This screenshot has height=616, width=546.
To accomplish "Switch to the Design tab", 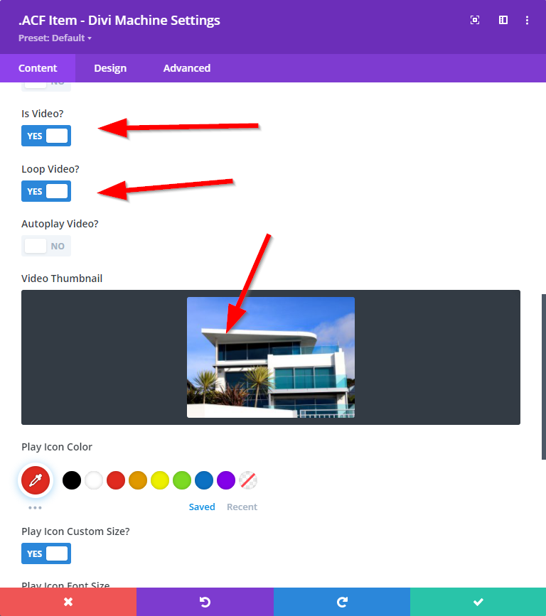I will coord(110,68).
